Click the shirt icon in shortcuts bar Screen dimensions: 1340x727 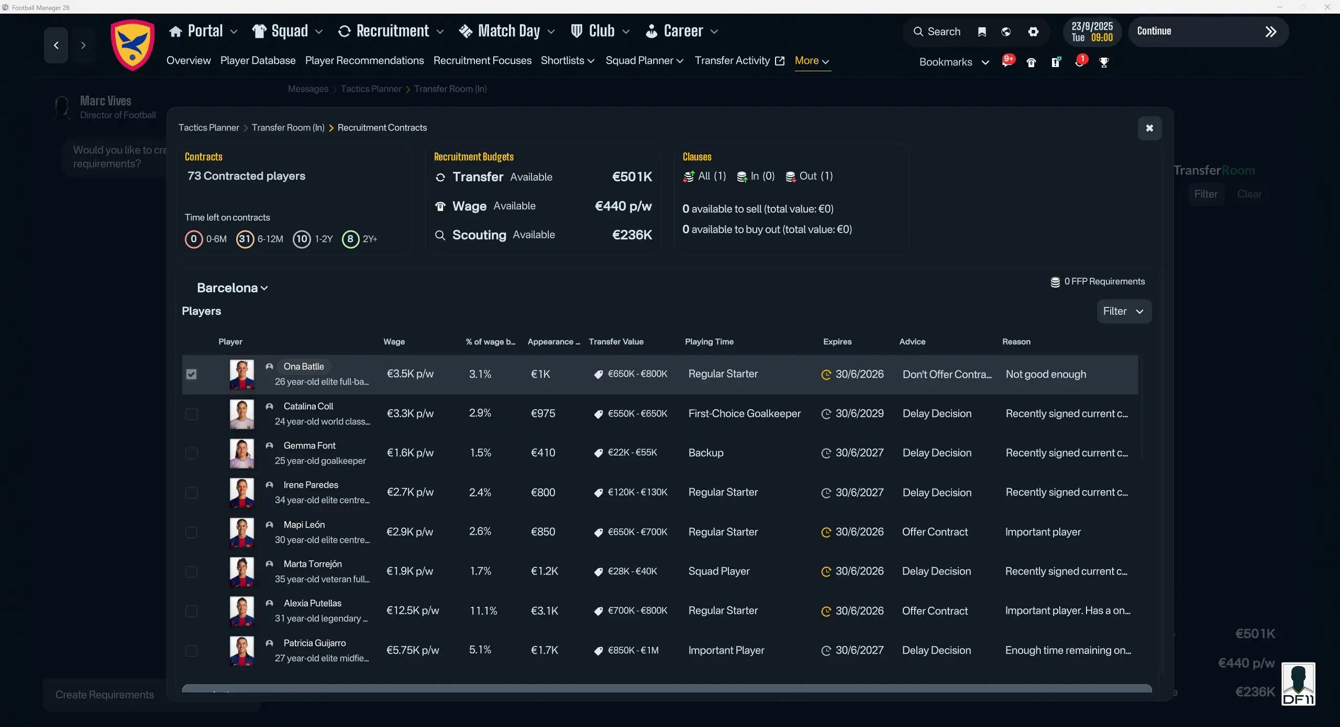click(x=1031, y=63)
